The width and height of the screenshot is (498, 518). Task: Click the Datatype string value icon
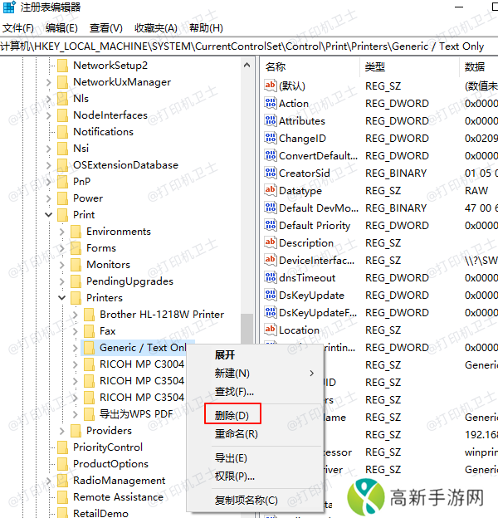coord(270,191)
